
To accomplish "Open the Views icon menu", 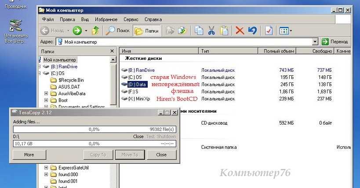I will click(285, 30).
